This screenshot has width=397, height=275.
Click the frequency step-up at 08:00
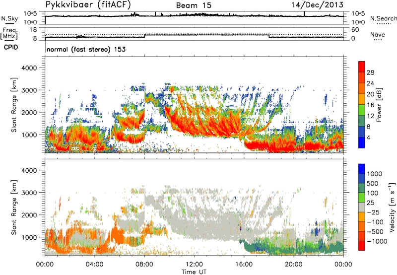click(x=145, y=36)
